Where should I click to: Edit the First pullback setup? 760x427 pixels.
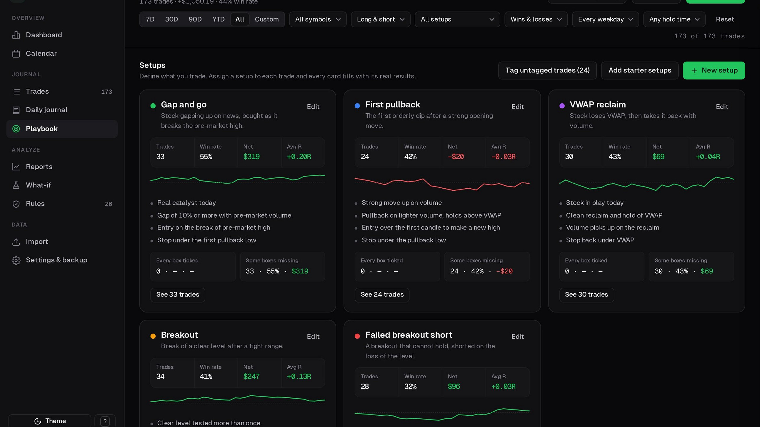(517, 107)
